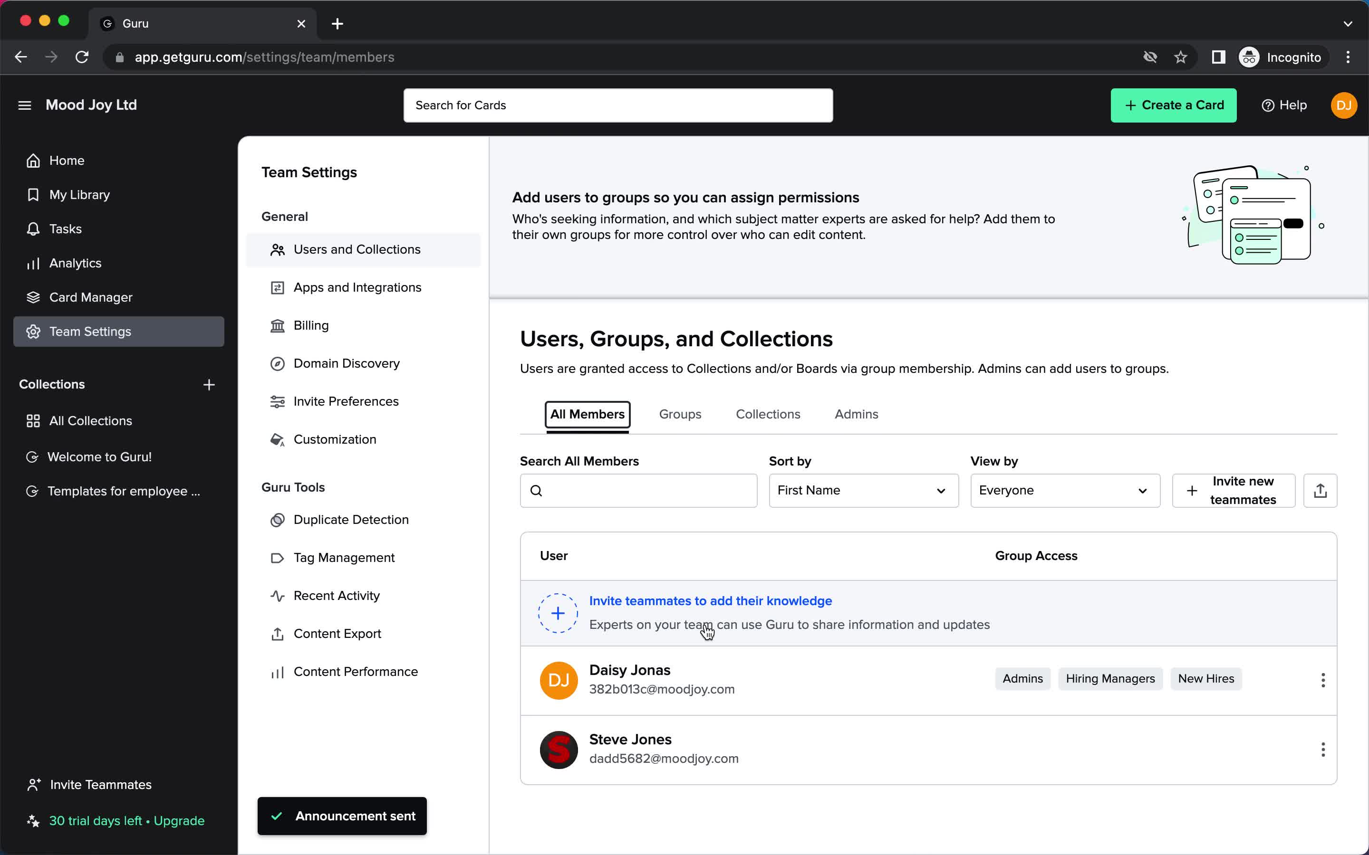Image resolution: width=1369 pixels, height=855 pixels.
Task: Switch to the All Members tab
Action: point(587,415)
